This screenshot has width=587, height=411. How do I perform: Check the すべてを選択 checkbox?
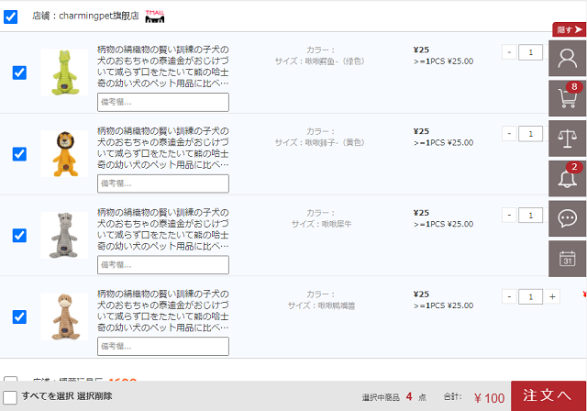10,397
